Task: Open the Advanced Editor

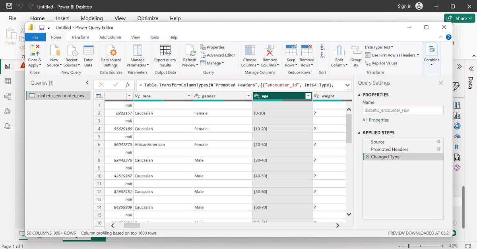Action: [217, 55]
